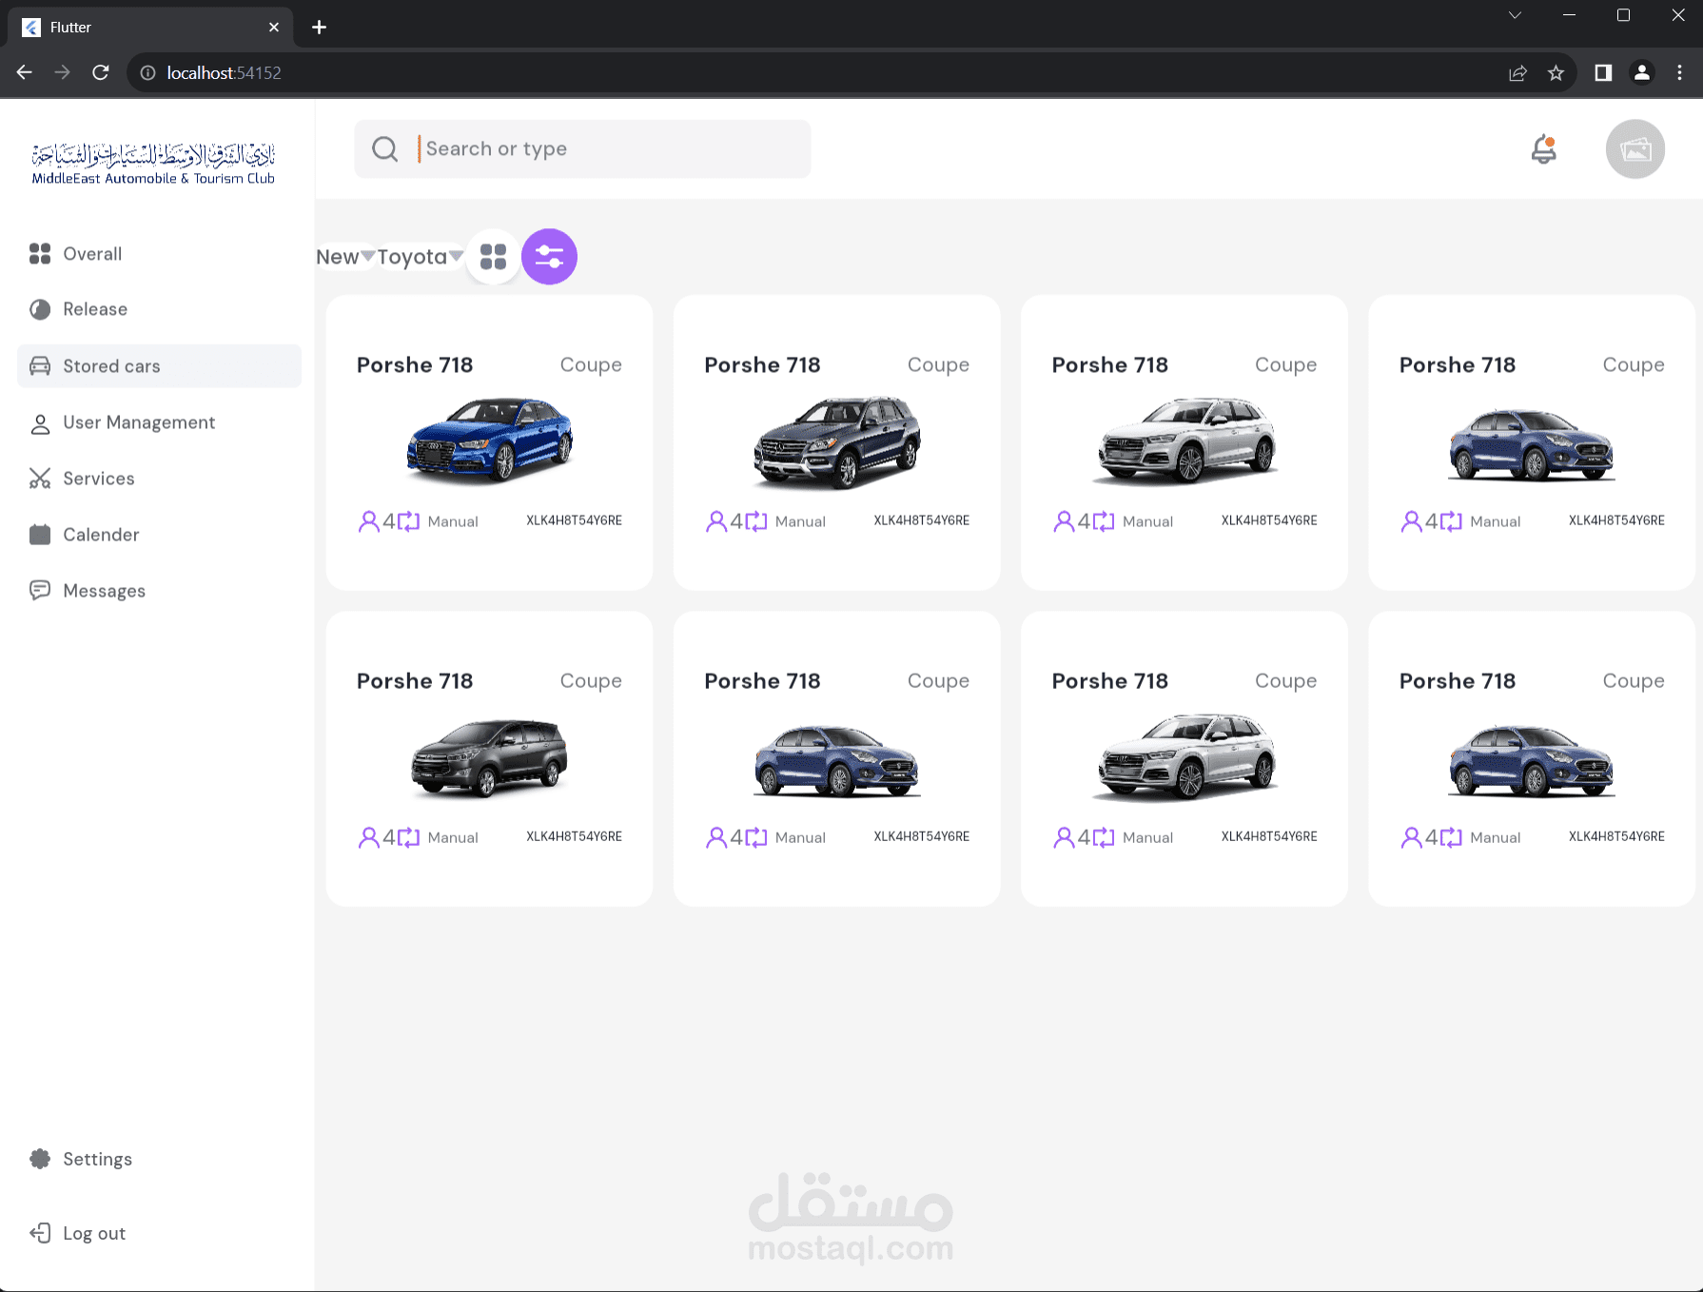View site information icon beside localhost
This screenshot has height=1292, width=1703.
point(147,73)
